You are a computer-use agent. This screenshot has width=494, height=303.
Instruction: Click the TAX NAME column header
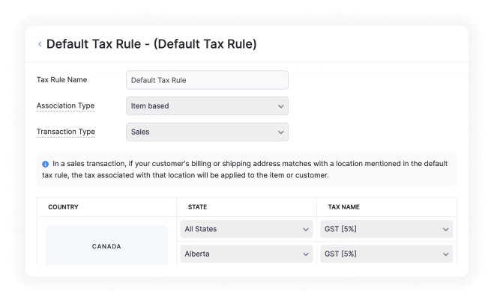coord(344,206)
